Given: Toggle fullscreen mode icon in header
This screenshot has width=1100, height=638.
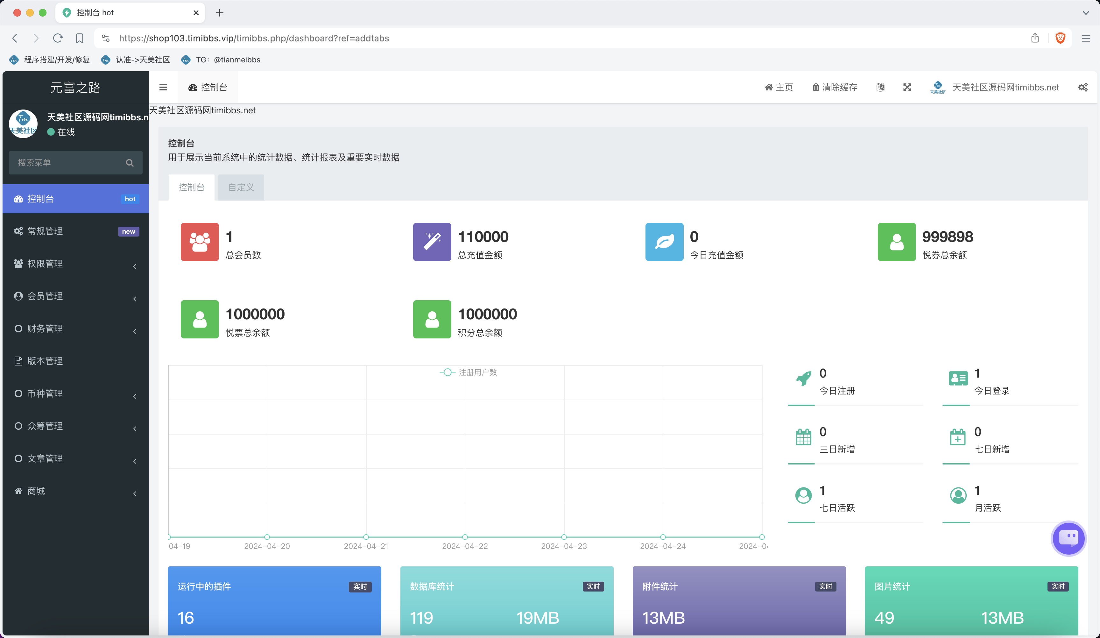Looking at the screenshot, I should pyautogui.click(x=907, y=87).
